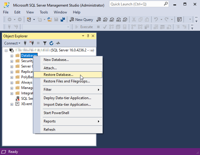Click the Cancel Executing Query stop icon
The width and height of the screenshot is (200, 155).
point(98,27)
